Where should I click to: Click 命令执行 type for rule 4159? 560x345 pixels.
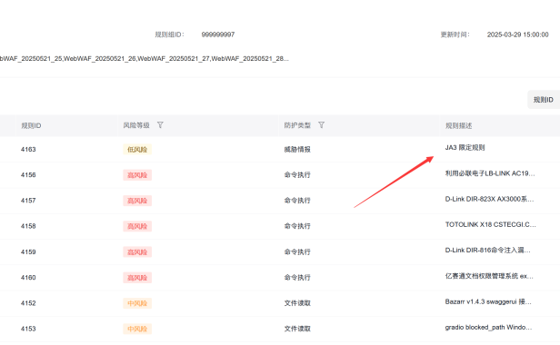click(x=297, y=251)
